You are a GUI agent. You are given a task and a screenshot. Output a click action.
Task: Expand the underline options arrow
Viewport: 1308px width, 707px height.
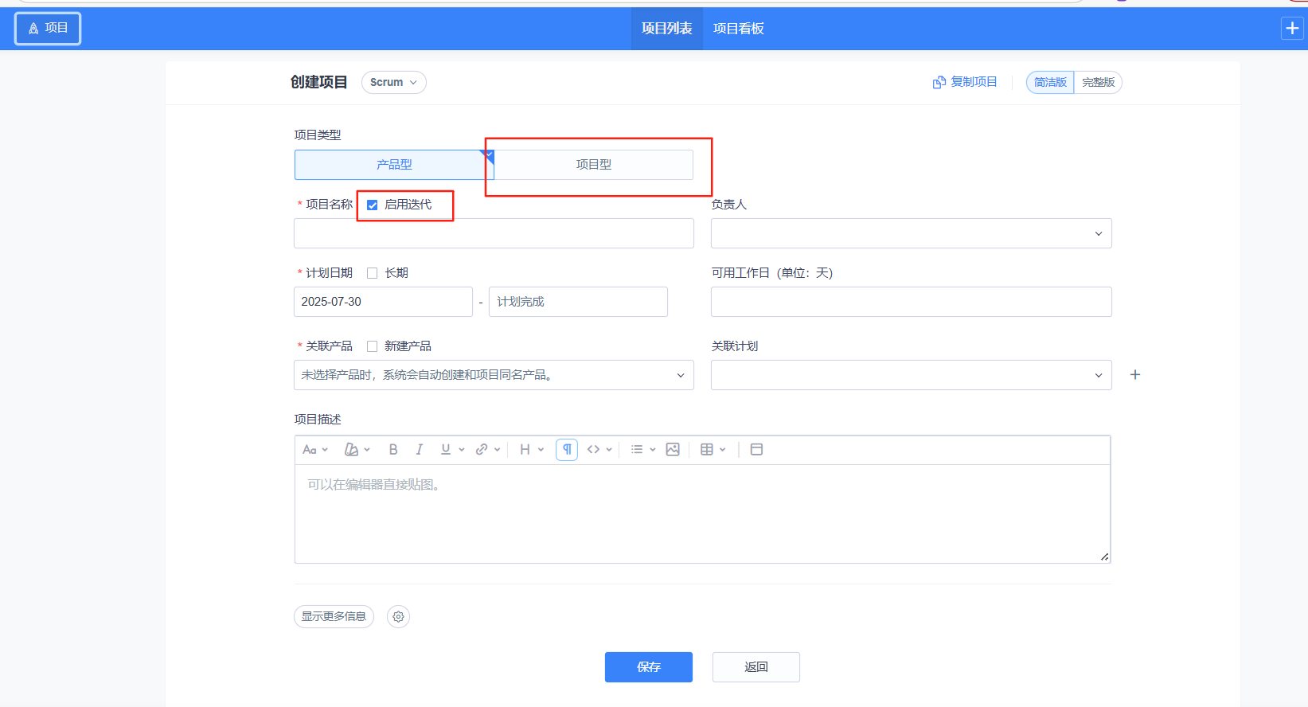[x=462, y=450]
